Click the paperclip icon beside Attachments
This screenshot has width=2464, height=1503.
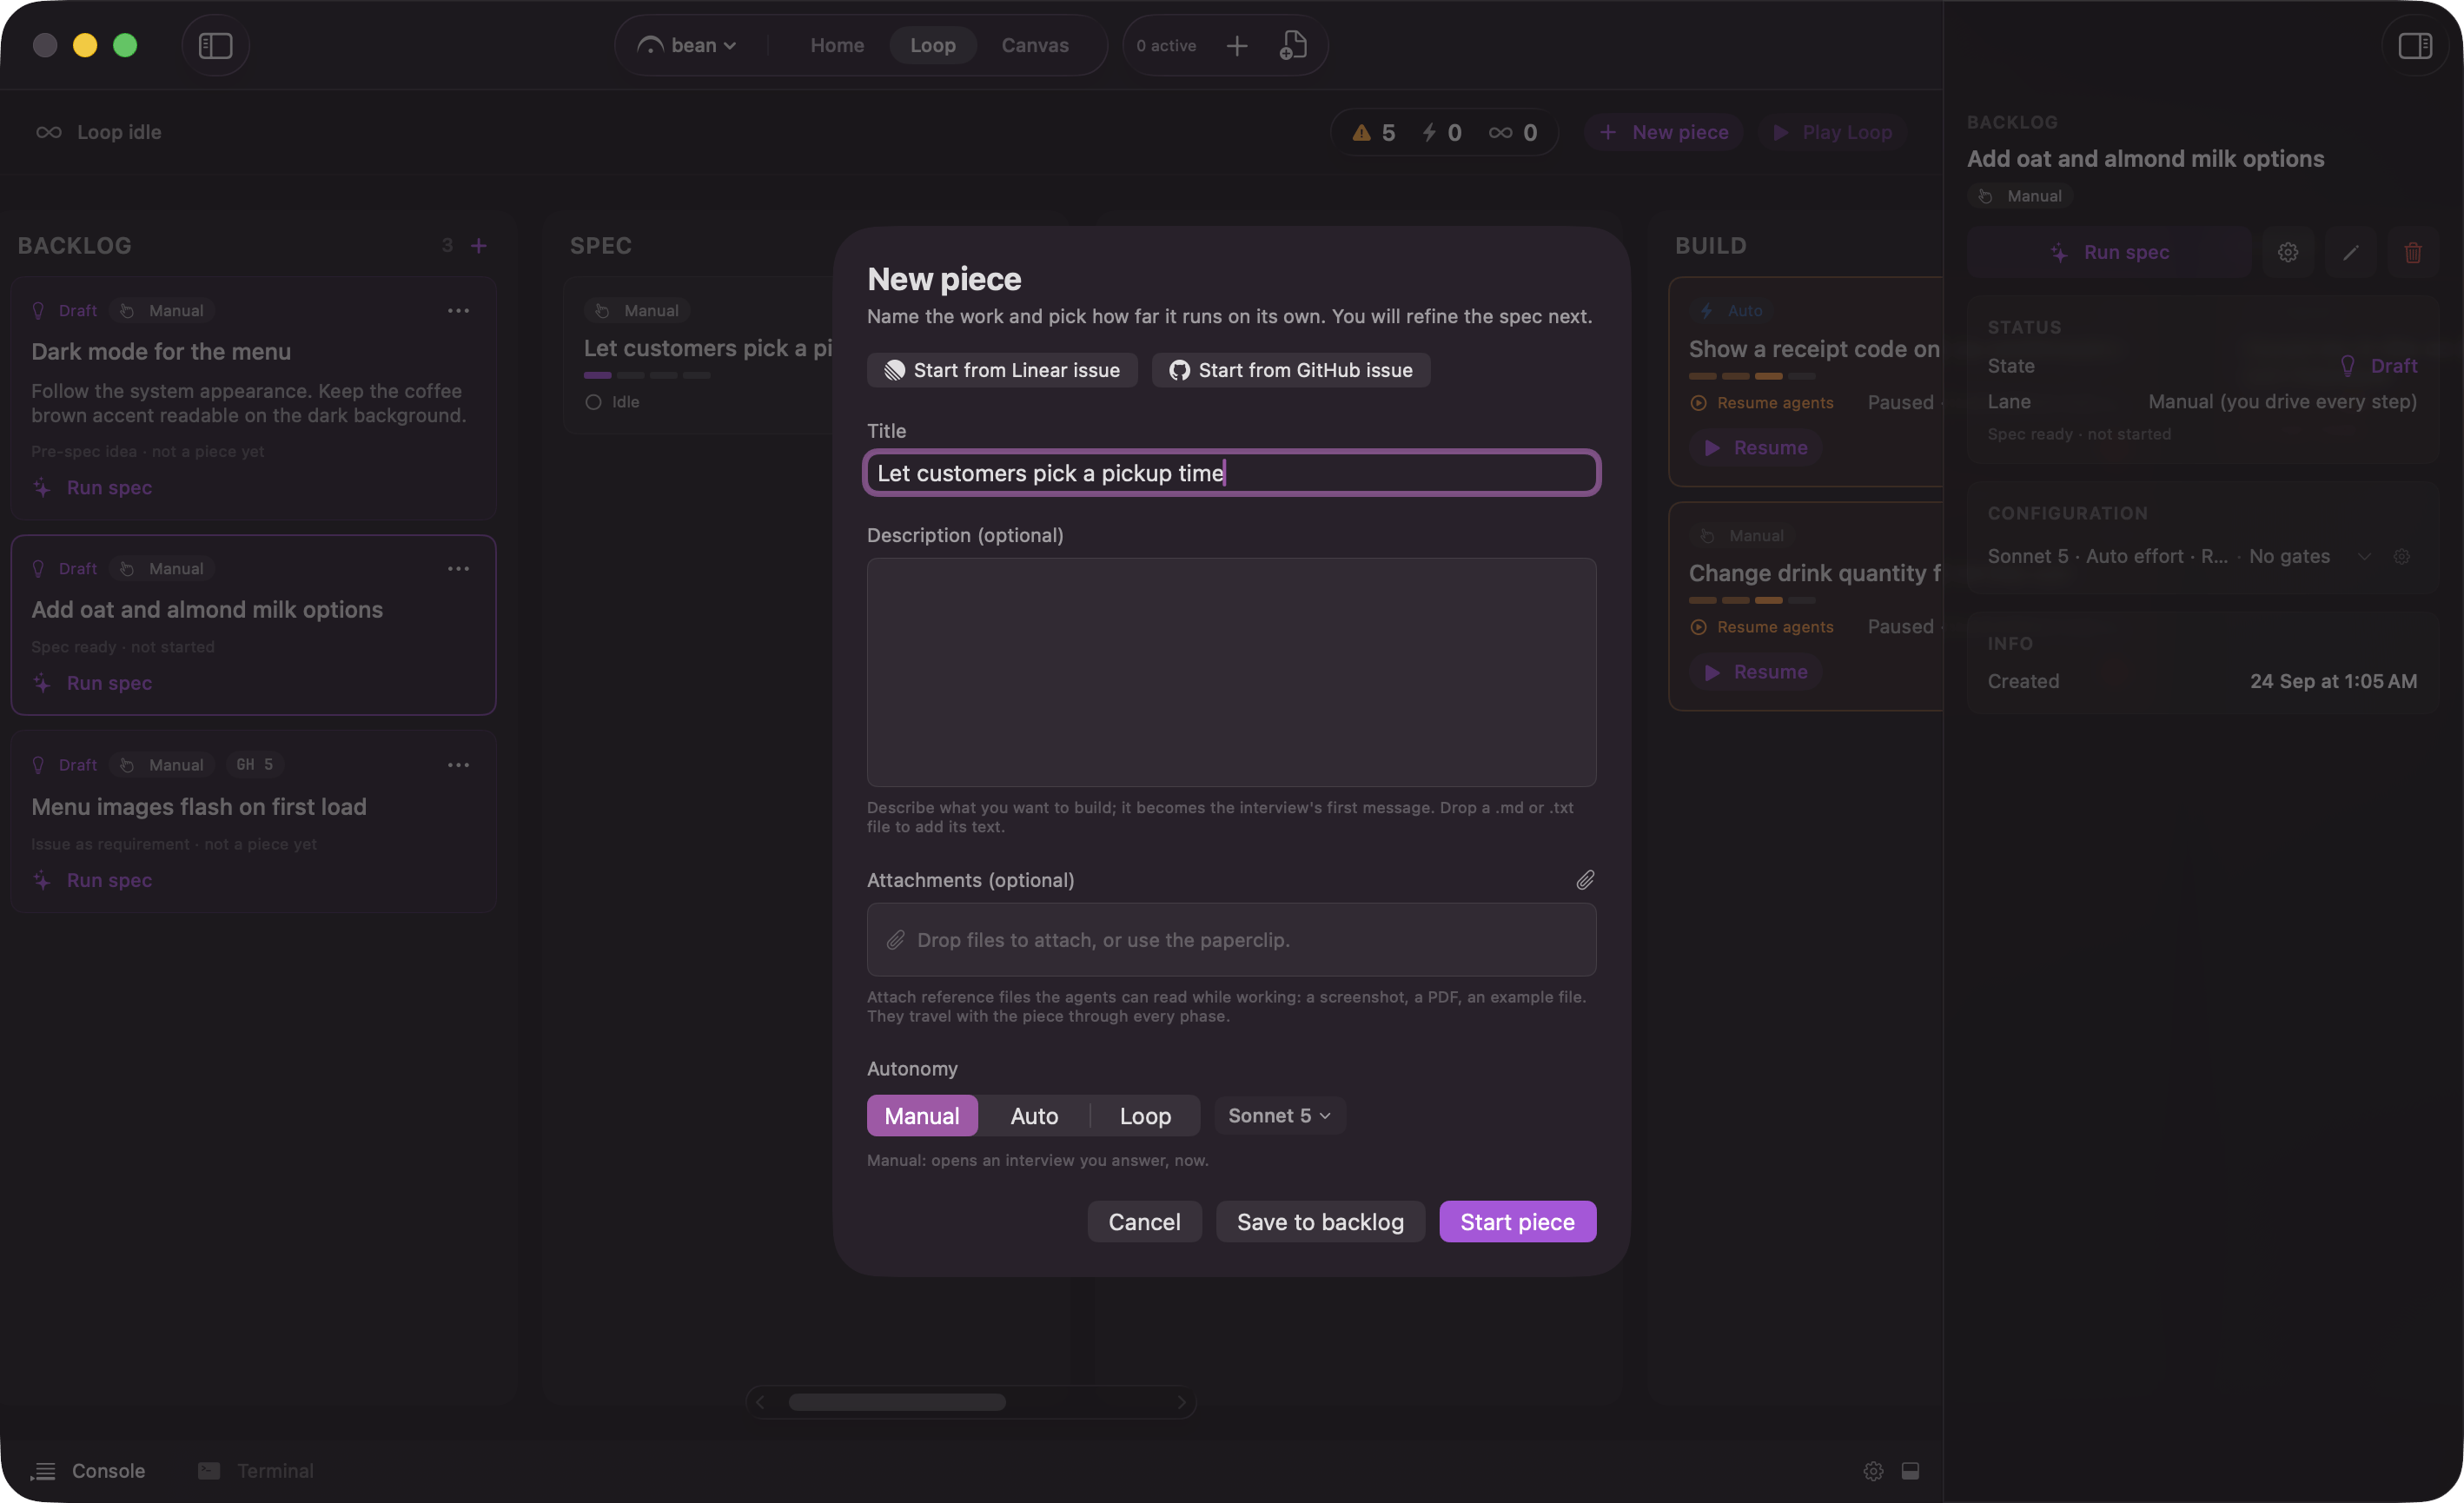tap(1585, 880)
